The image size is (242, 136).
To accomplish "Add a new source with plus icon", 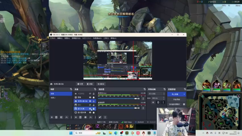I will [x=76, y=117].
